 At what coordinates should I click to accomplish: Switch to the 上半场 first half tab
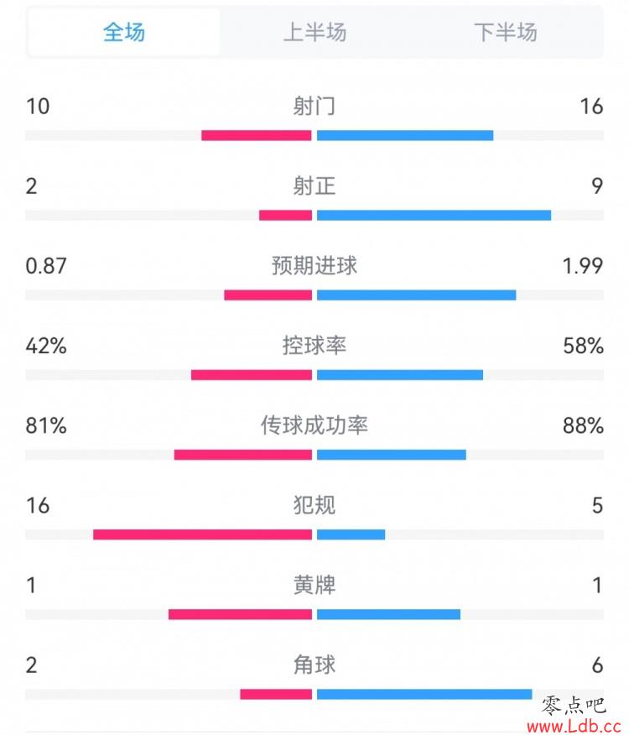[314, 33]
